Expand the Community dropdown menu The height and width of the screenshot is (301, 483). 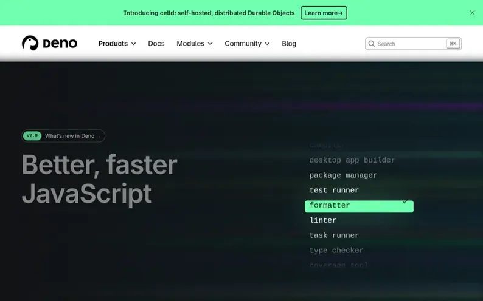pyautogui.click(x=247, y=44)
